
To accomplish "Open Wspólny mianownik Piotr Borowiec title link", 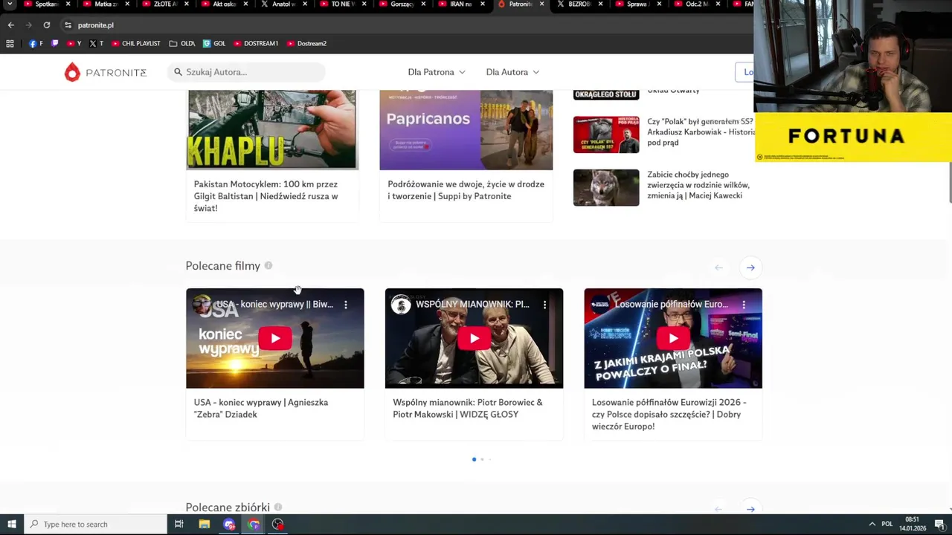I will [x=468, y=408].
